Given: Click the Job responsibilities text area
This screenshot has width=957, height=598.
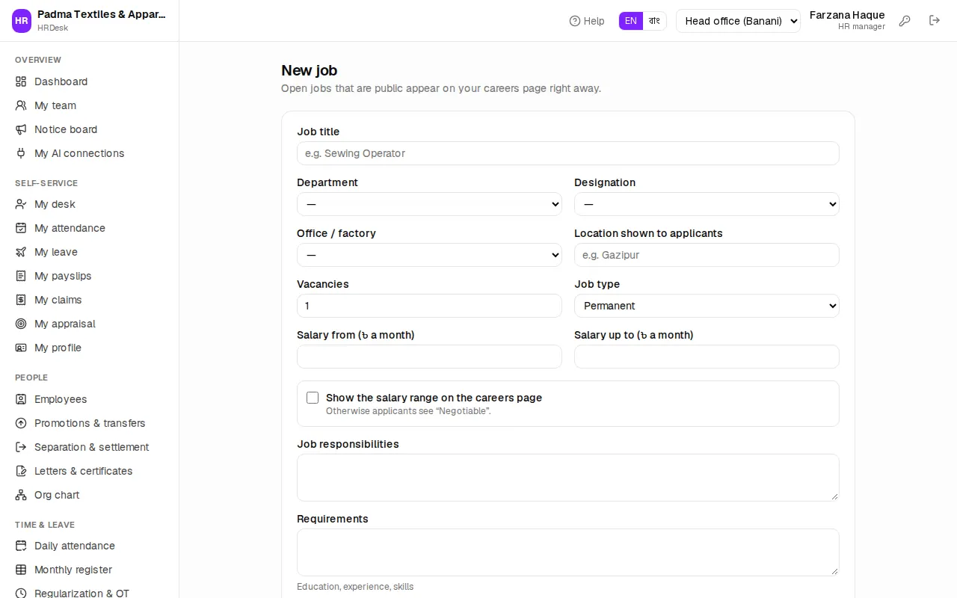Looking at the screenshot, I should [x=568, y=478].
